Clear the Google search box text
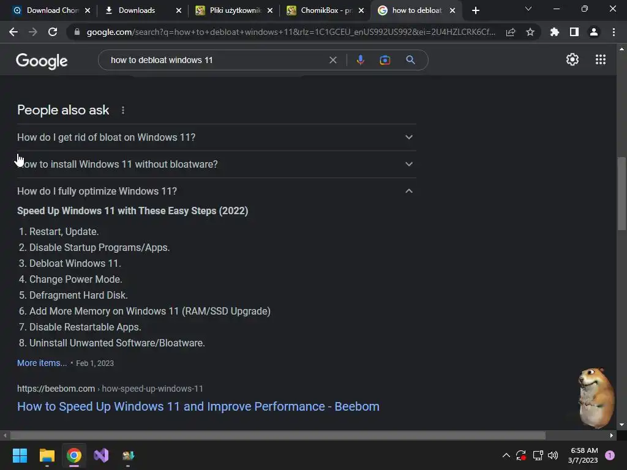Image resolution: width=627 pixels, height=470 pixels. pos(332,60)
